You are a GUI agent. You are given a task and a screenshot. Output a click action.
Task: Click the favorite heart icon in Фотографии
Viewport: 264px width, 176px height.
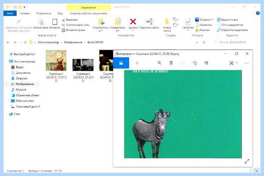pyautogui.click(x=183, y=63)
